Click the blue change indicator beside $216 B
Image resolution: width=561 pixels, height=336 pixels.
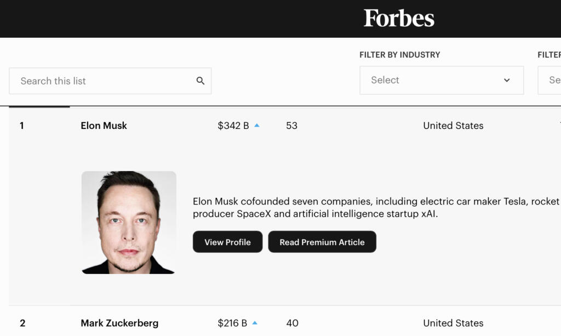pyautogui.click(x=255, y=322)
